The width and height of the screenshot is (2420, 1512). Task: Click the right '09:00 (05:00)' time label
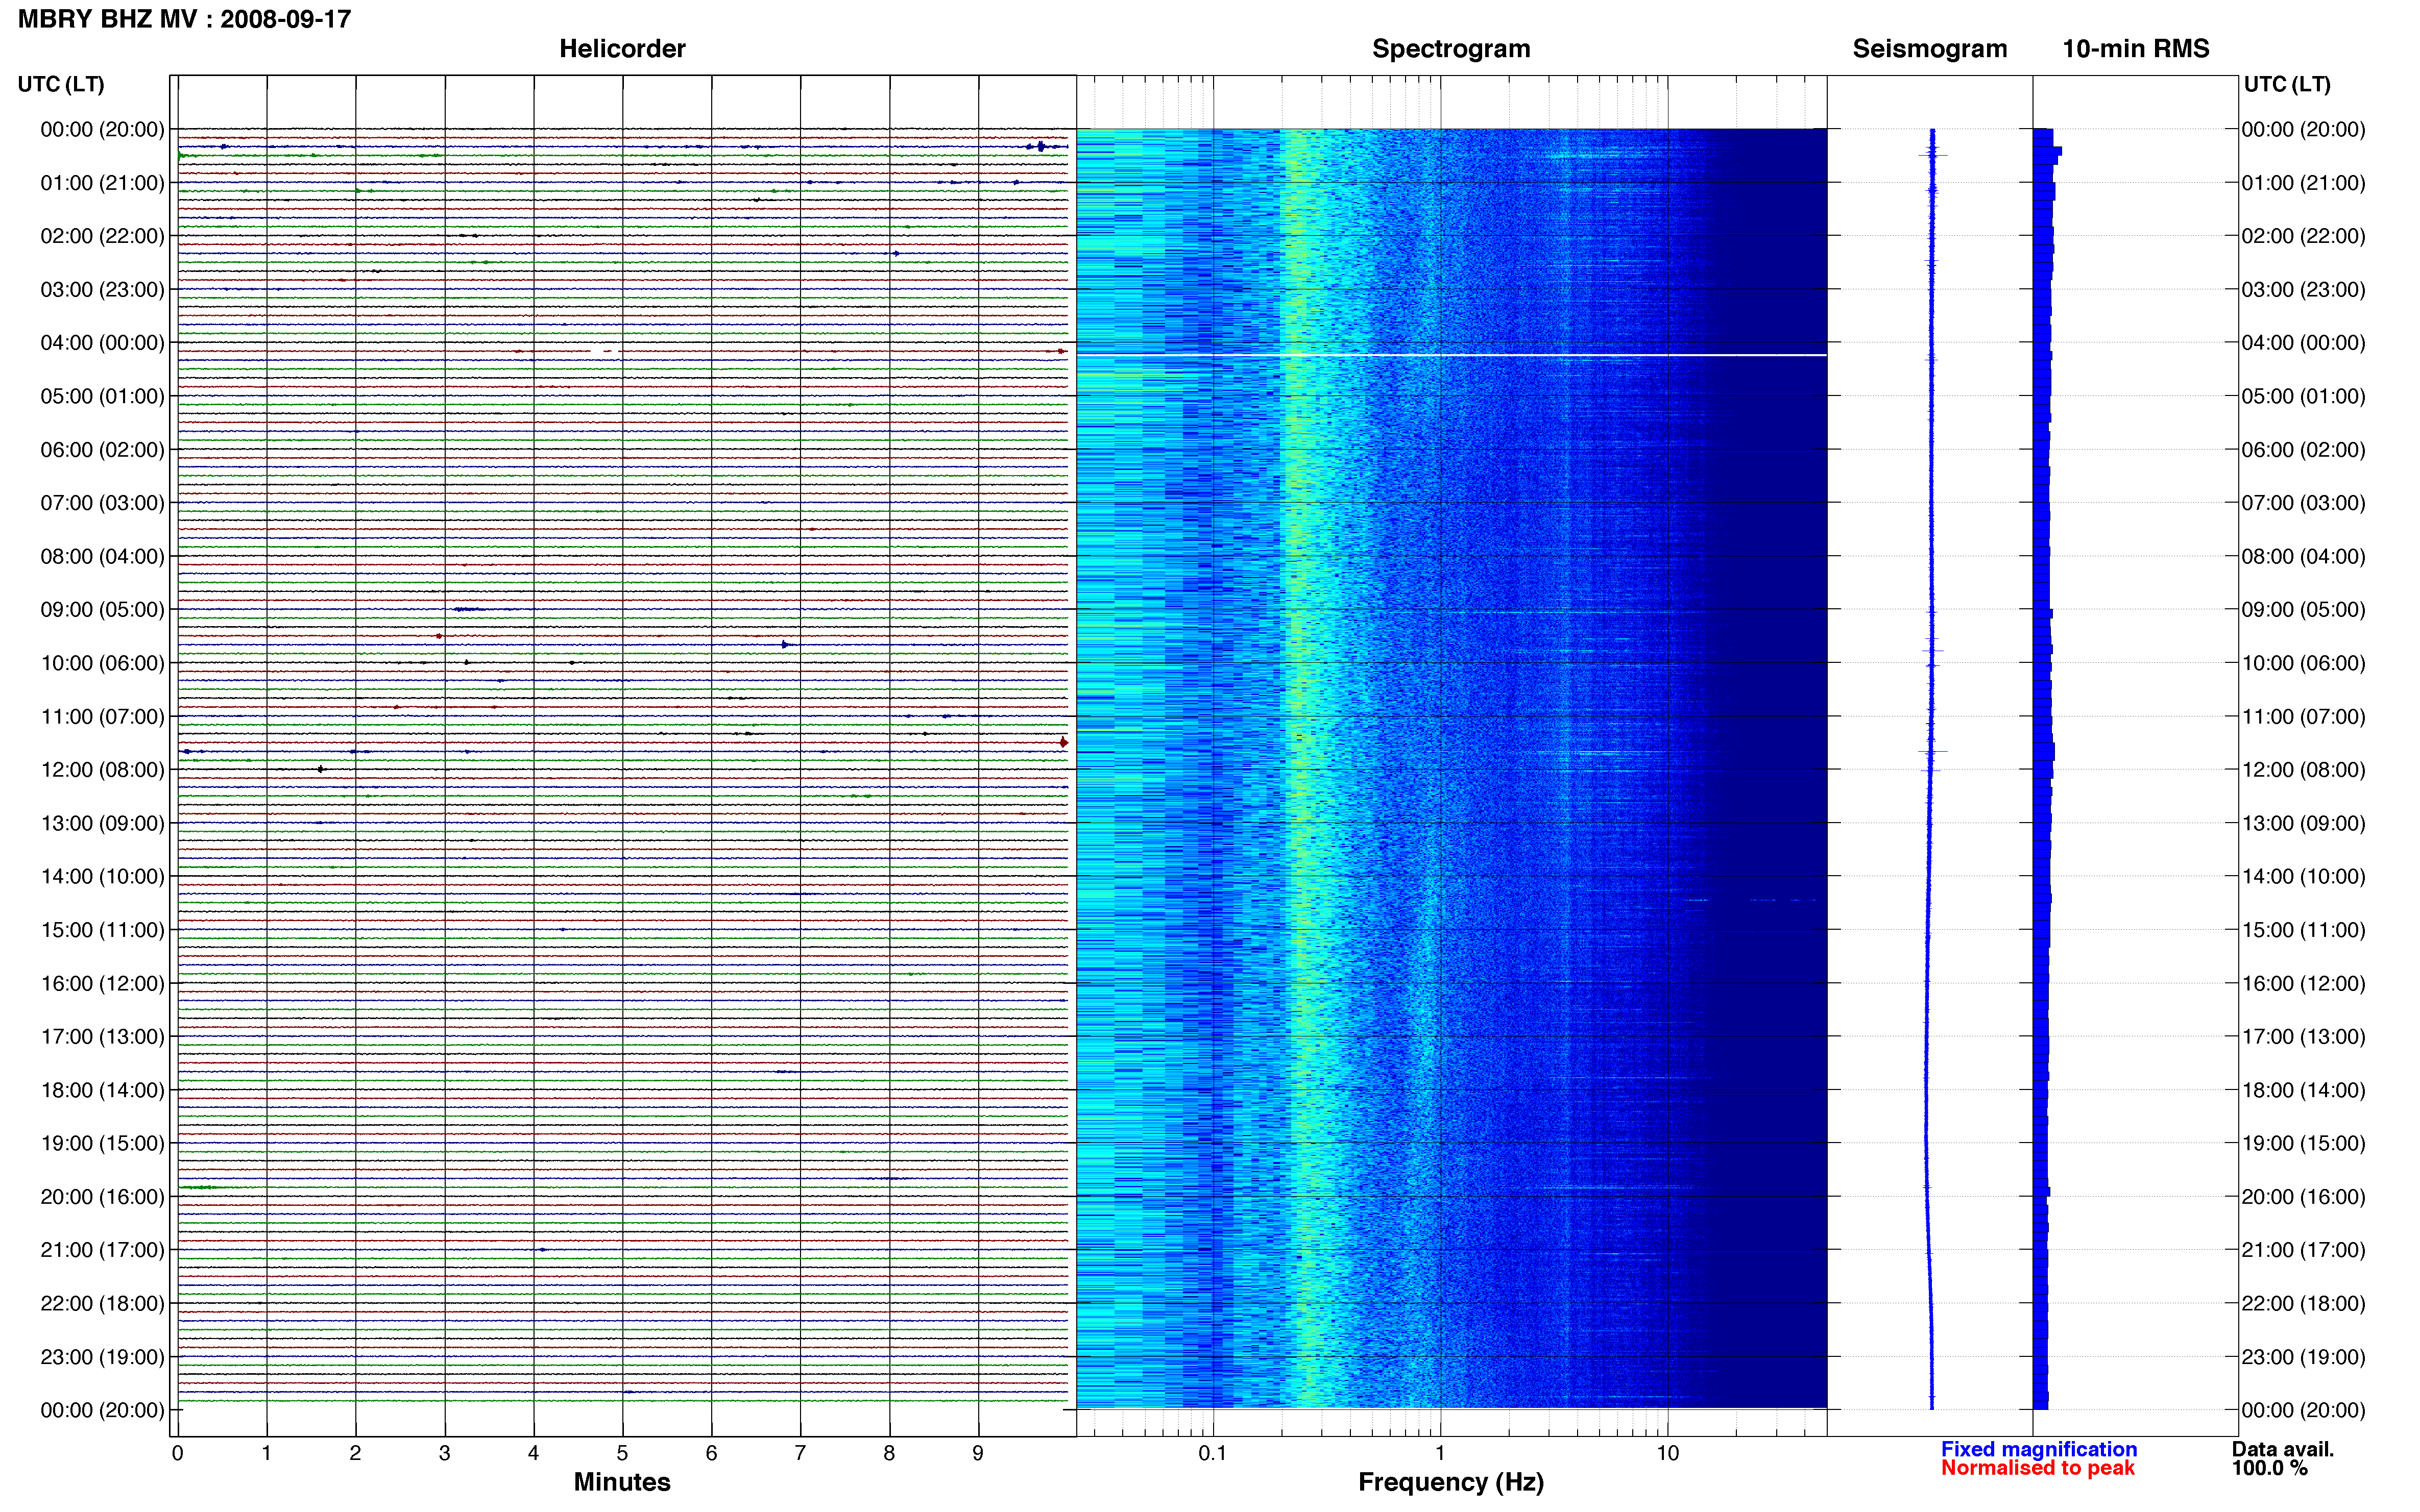click(2303, 610)
